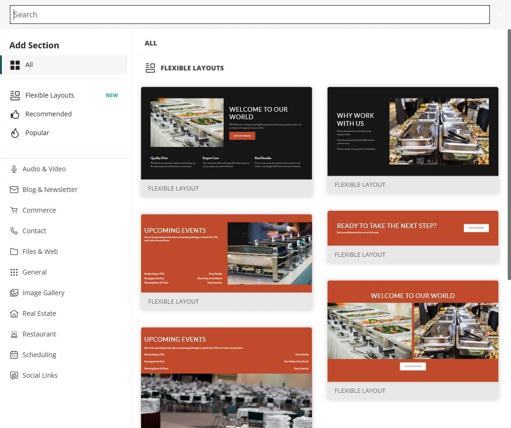Open General category
Image resolution: width=511 pixels, height=428 pixels.
[64, 272]
